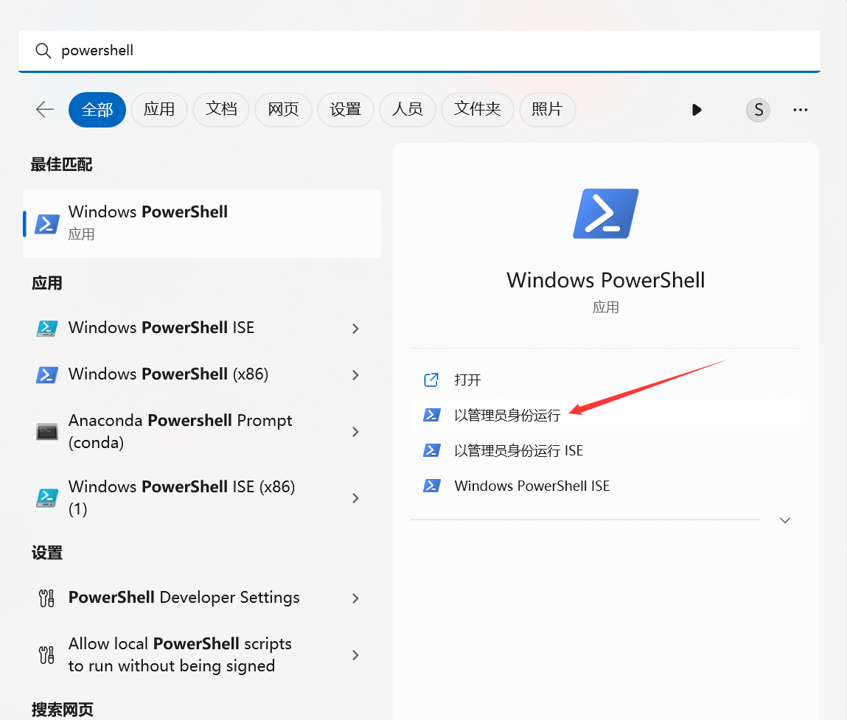Open Windows PowerShell ISE (x86) (1) result
The image size is (847, 720).
[x=202, y=498]
